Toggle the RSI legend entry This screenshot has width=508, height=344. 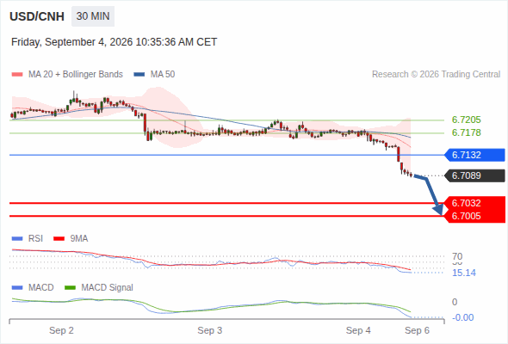click(28, 238)
